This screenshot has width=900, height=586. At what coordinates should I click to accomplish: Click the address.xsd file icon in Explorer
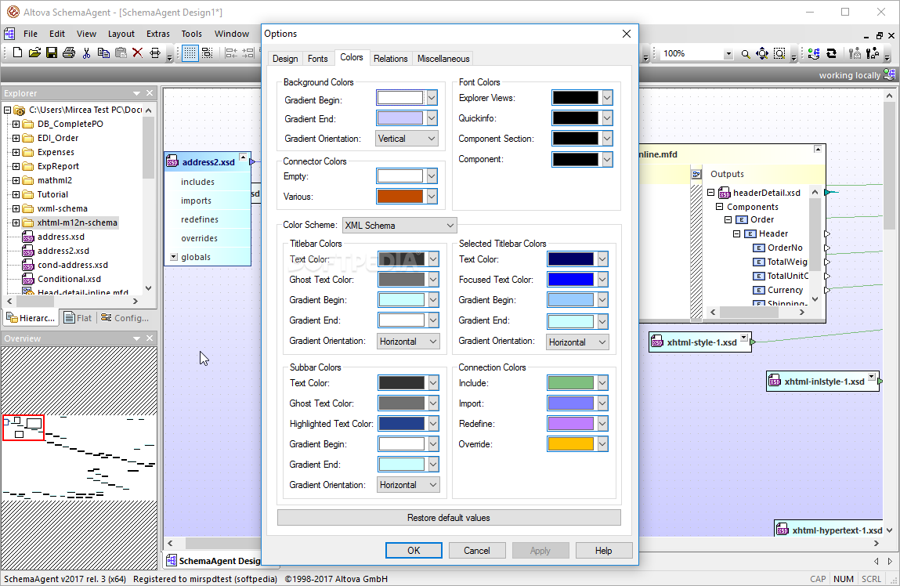[x=28, y=237]
